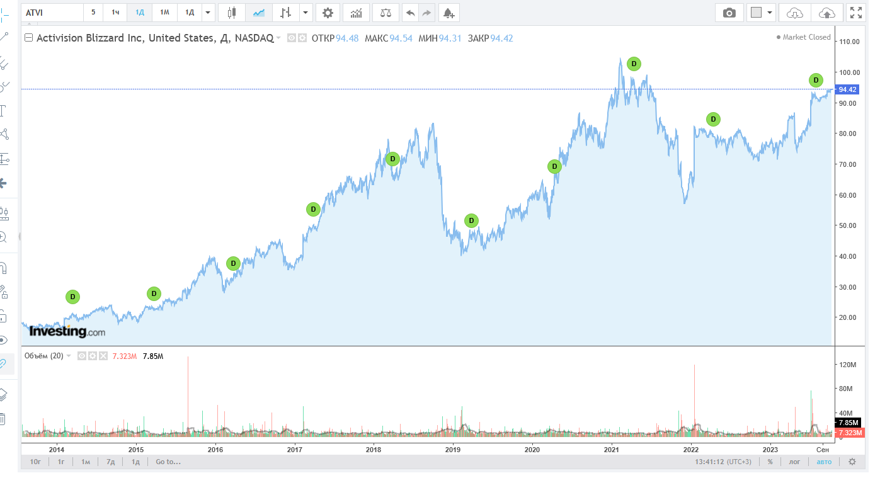The width and height of the screenshot is (880, 478).
Task: Click the 2022 dividend D marker
Action: pos(712,119)
